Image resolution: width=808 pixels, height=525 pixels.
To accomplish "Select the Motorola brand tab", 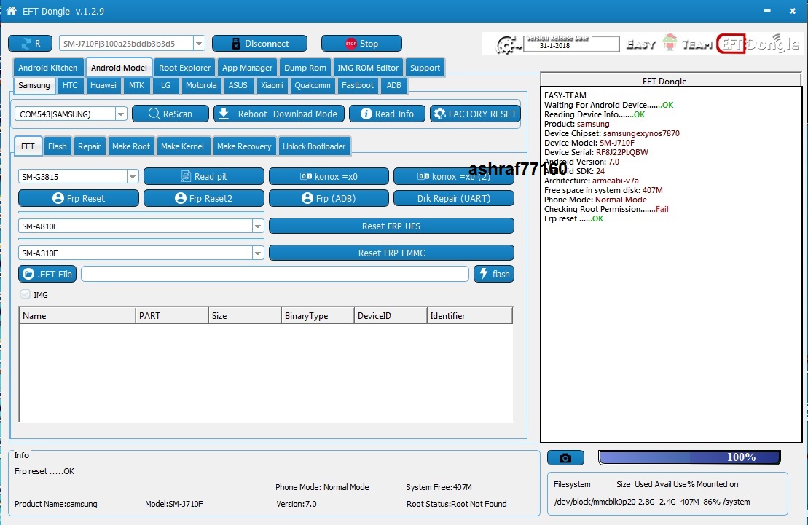I will click(x=201, y=85).
